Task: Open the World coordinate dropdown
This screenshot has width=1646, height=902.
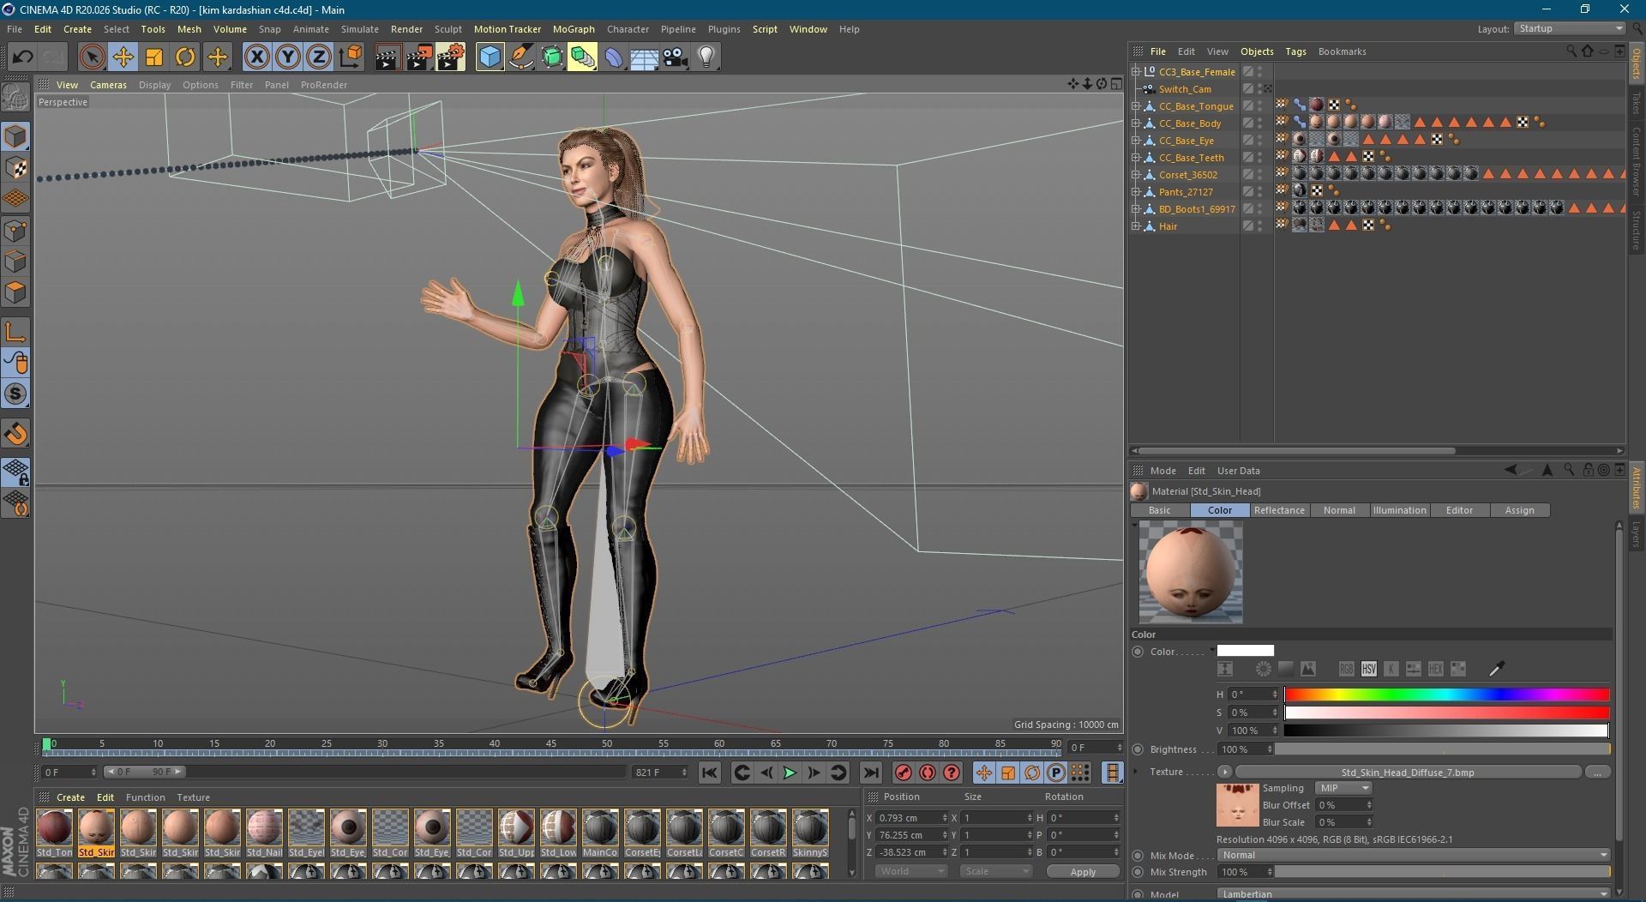Action: coord(910,871)
